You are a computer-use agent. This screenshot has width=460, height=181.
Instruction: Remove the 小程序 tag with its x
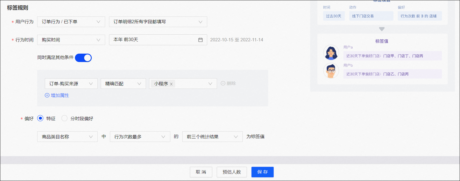pos(171,84)
